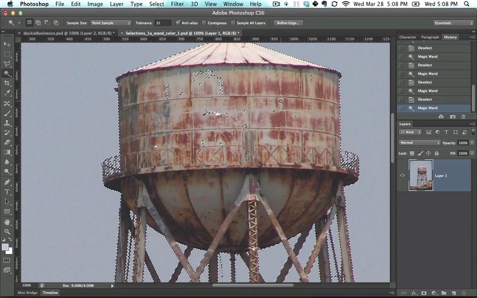Select the Rectangle shape tool
The width and height of the screenshot is (477, 298).
[7, 211]
